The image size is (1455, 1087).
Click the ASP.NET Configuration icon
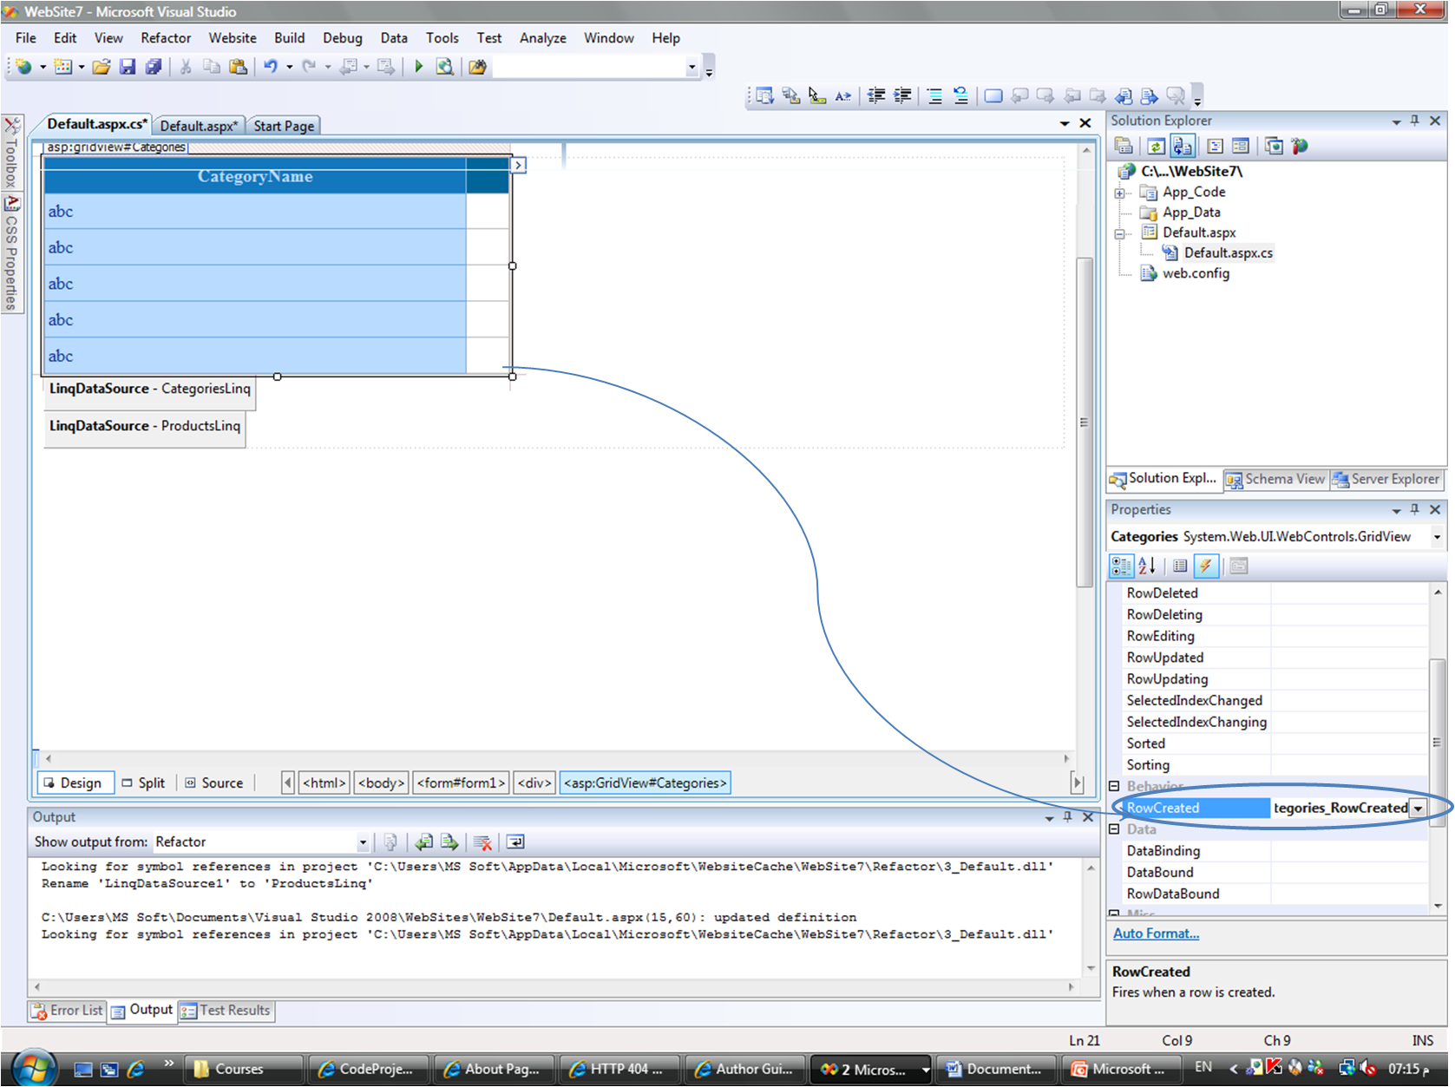(1299, 147)
